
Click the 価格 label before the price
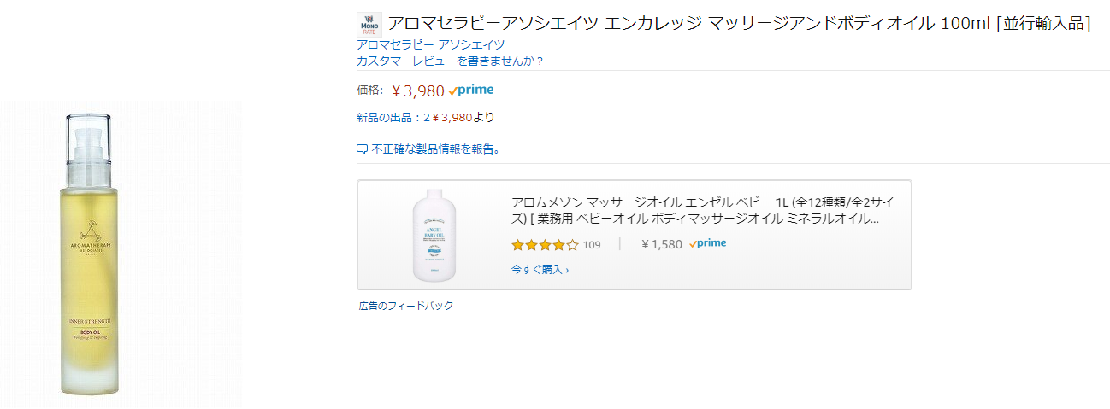(370, 90)
